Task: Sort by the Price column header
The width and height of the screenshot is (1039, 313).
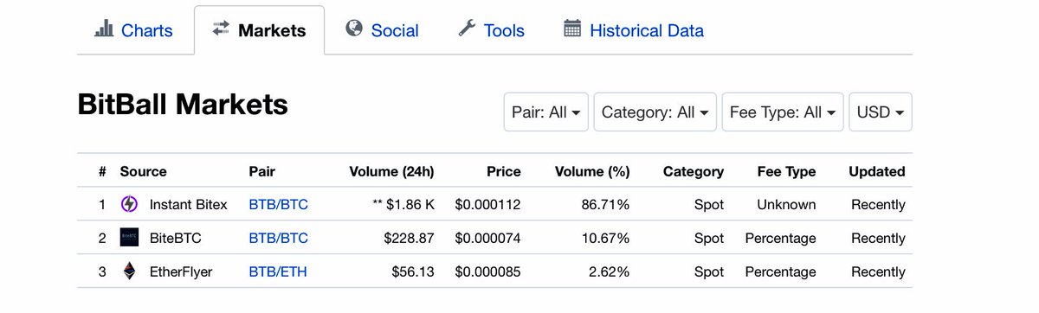Action: click(504, 171)
